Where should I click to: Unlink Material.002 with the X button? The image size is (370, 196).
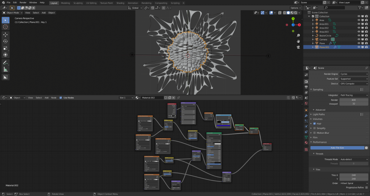[x=173, y=98]
